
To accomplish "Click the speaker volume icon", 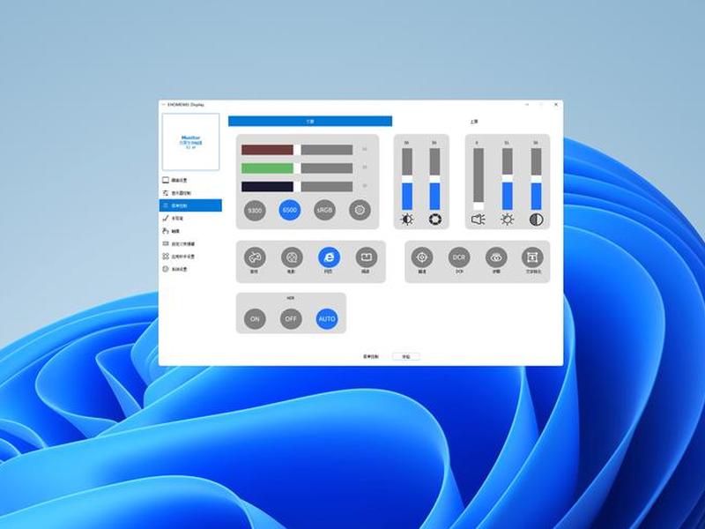I will (479, 220).
